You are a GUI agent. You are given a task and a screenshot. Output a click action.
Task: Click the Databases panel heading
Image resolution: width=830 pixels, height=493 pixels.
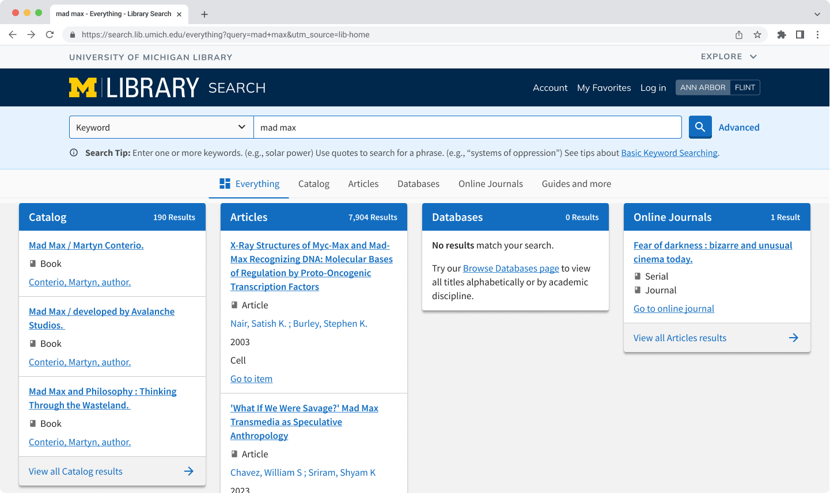pyautogui.click(x=457, y=217)
